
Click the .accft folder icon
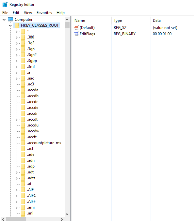pyautogui.click(x=23, y=137)
